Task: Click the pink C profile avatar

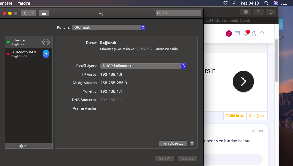Action: pyautogui.click(x=229, y=33)
